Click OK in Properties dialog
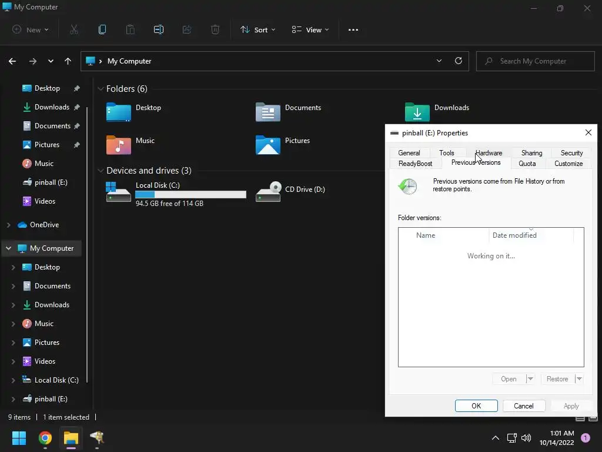 pyautogui.click(x=476, y=406)
